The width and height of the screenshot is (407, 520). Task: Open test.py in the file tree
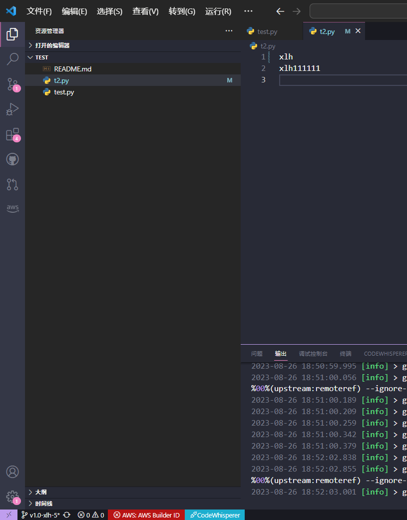point(133,92)
